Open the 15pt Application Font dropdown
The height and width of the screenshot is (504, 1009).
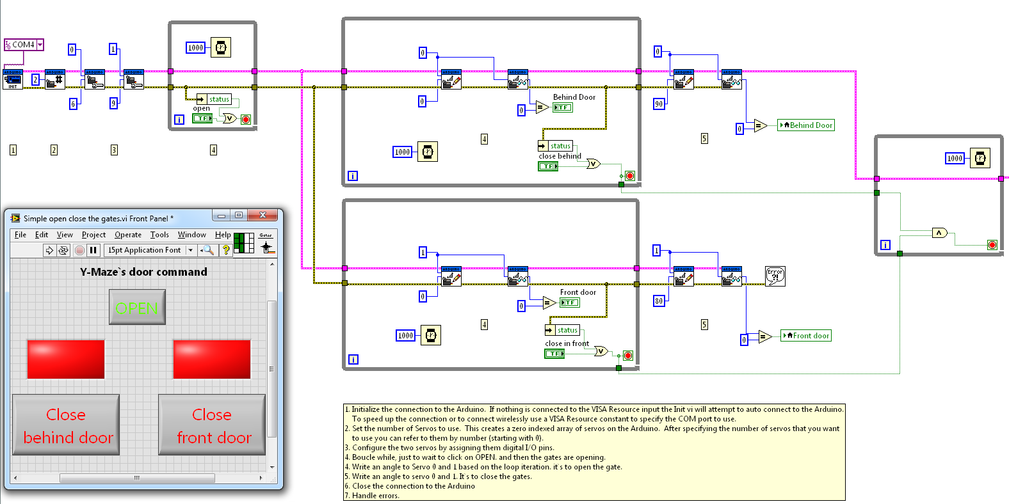[190, 250]
